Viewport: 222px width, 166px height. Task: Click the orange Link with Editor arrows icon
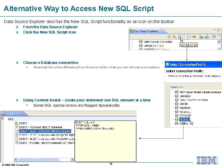174,37
